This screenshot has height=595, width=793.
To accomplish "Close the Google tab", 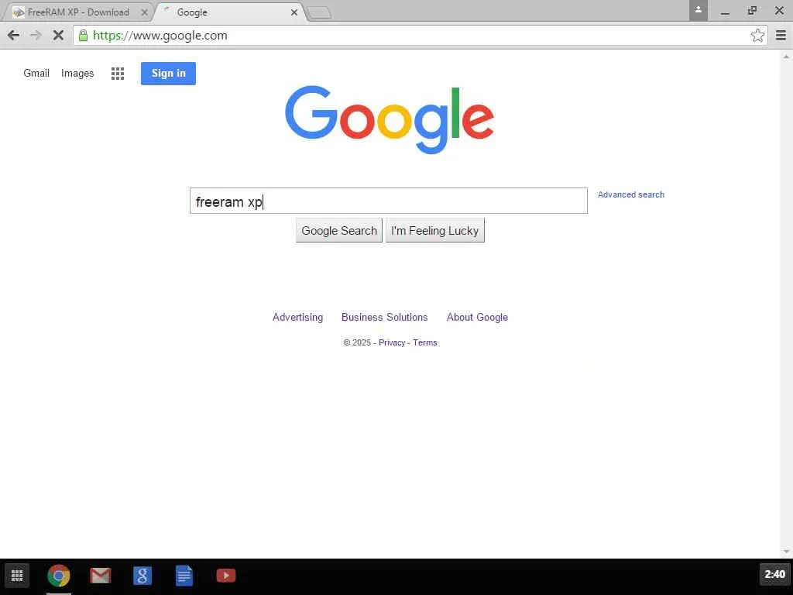I will tap(294, 12).
